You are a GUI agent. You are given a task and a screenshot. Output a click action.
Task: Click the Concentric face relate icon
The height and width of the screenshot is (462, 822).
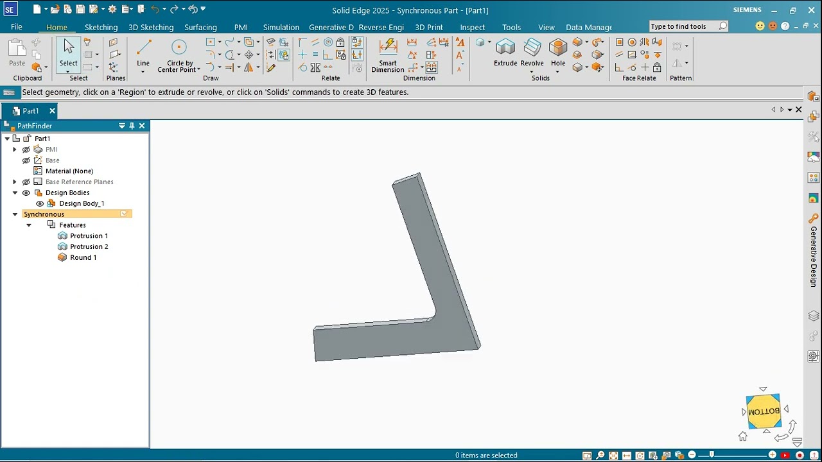coord(632,42)
